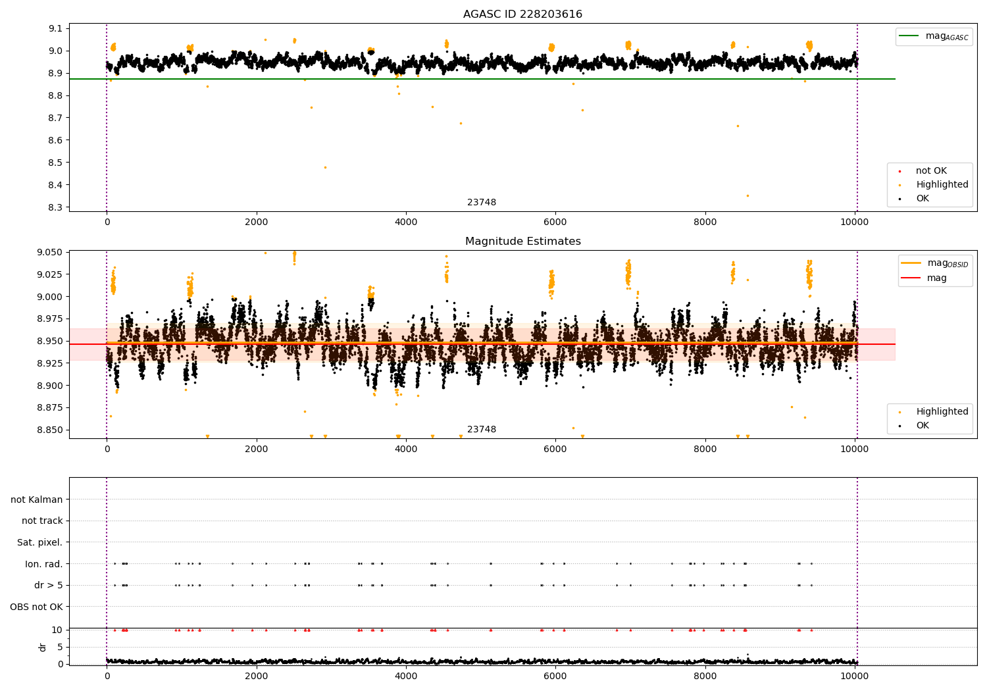
Task: Click the 'Sat. pixel.' row label
Action: pos(40,542)
